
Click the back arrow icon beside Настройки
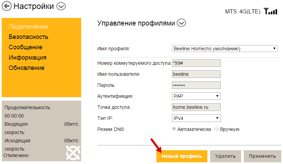[7, 6]
